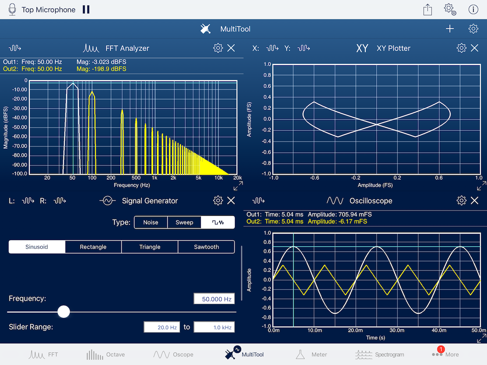Open the X axis input selector of XY Plotter
The width and height of the screenshot is (487, 365).
pyautogui.click(x=272, y=48)
